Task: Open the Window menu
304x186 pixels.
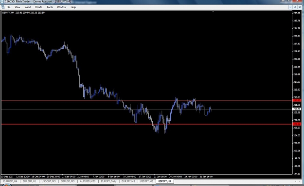Action: 62,7
